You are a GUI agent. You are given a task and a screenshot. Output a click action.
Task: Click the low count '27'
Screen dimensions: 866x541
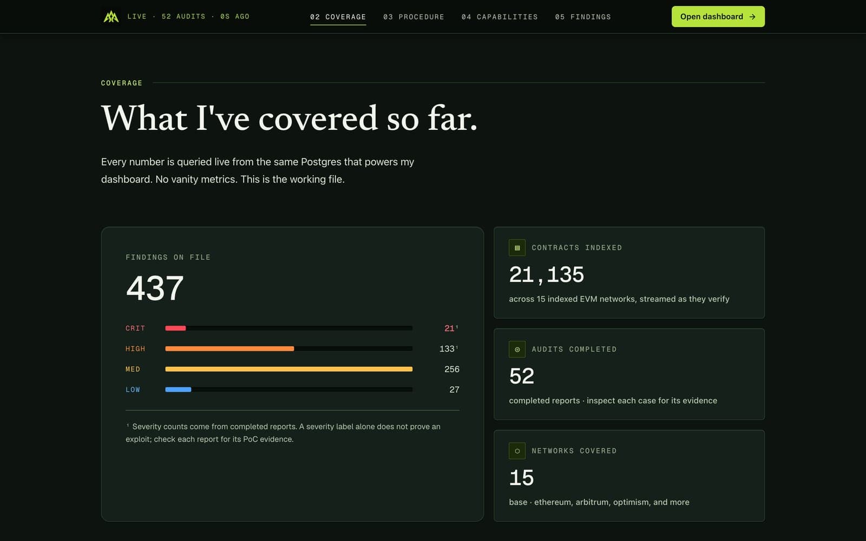454,390
